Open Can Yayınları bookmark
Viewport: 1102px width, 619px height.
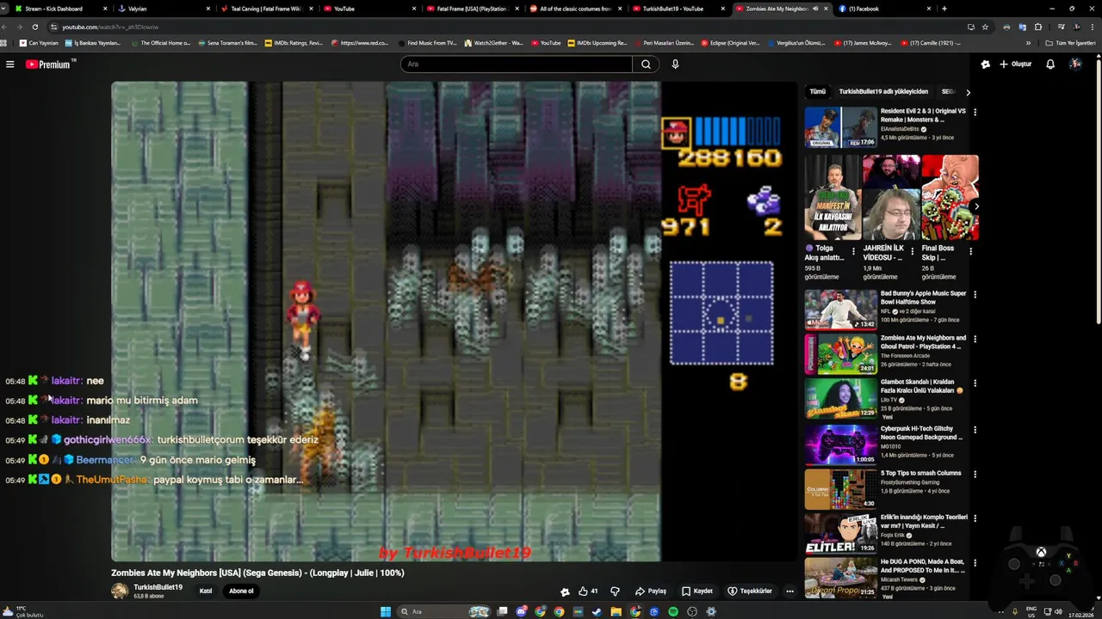pos(39,42)
